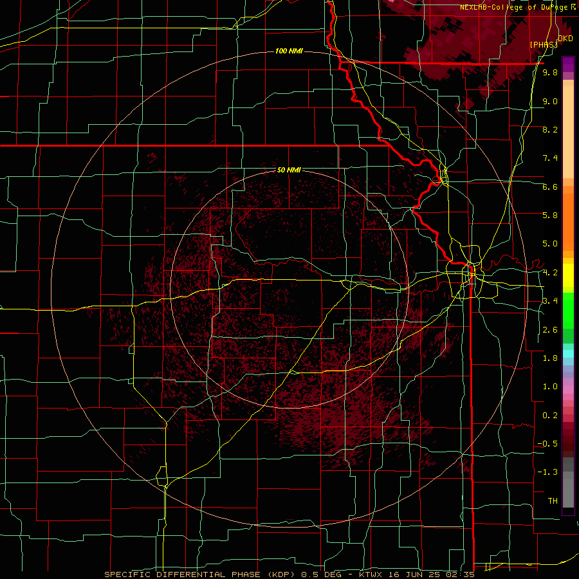Click the 4.2 value on color scale
Image resolution: width=579 pixels, height=579 pixels.
[x=550, y=273]
